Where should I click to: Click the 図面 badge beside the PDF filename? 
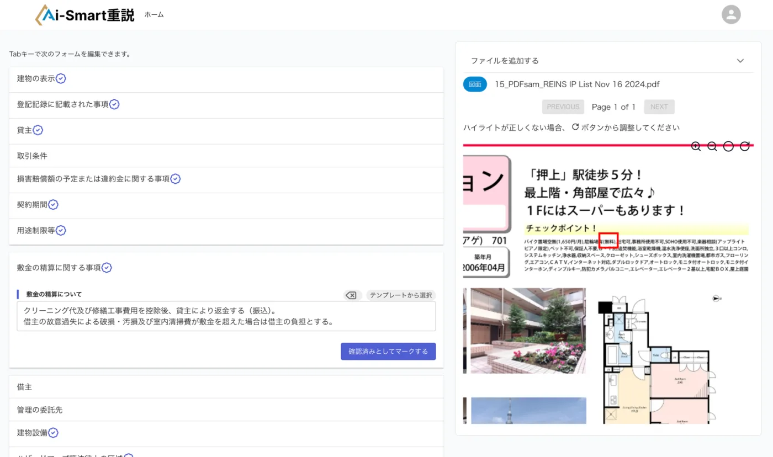click(x=474, y=84)
